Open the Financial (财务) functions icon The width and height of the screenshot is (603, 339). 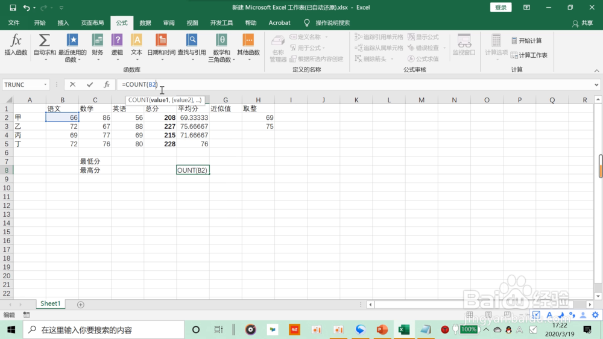pos(97,40)
